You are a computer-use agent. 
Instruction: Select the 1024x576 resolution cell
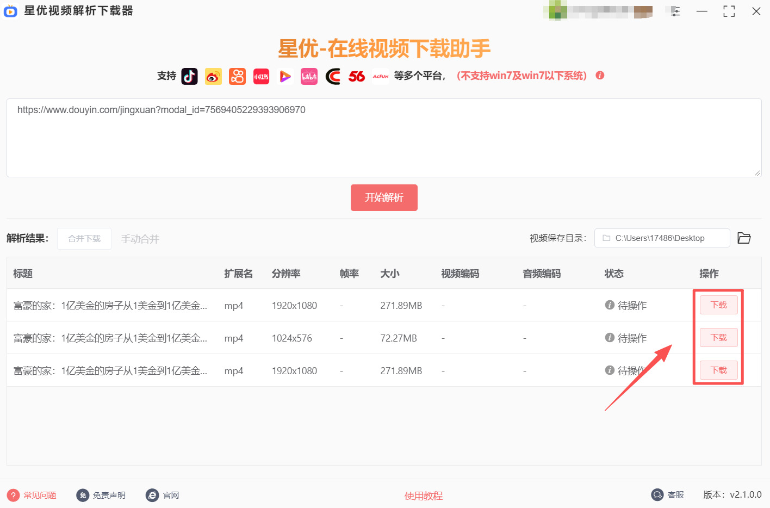(x=292, y=338)
